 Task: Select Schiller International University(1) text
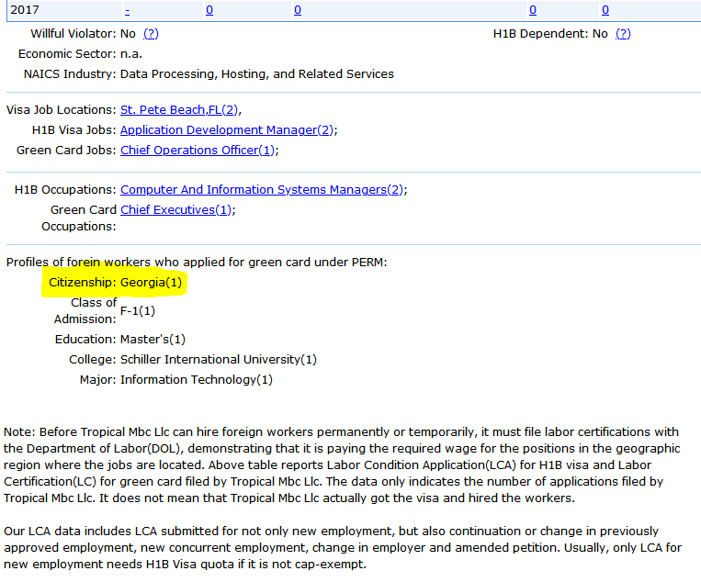tap(219, 360)
